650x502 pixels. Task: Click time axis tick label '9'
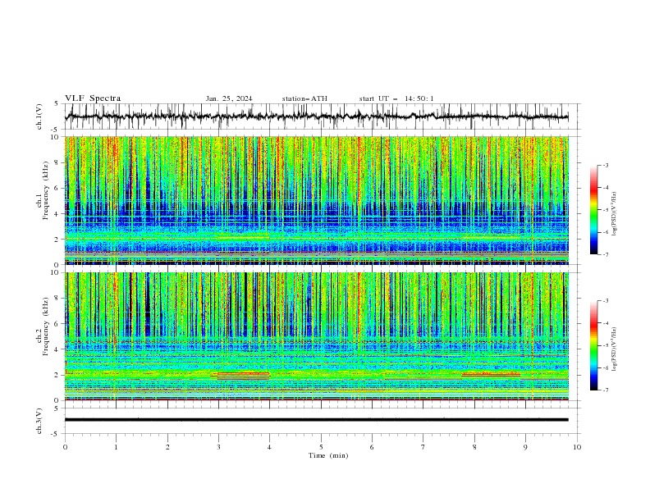(x=525, y=447)
